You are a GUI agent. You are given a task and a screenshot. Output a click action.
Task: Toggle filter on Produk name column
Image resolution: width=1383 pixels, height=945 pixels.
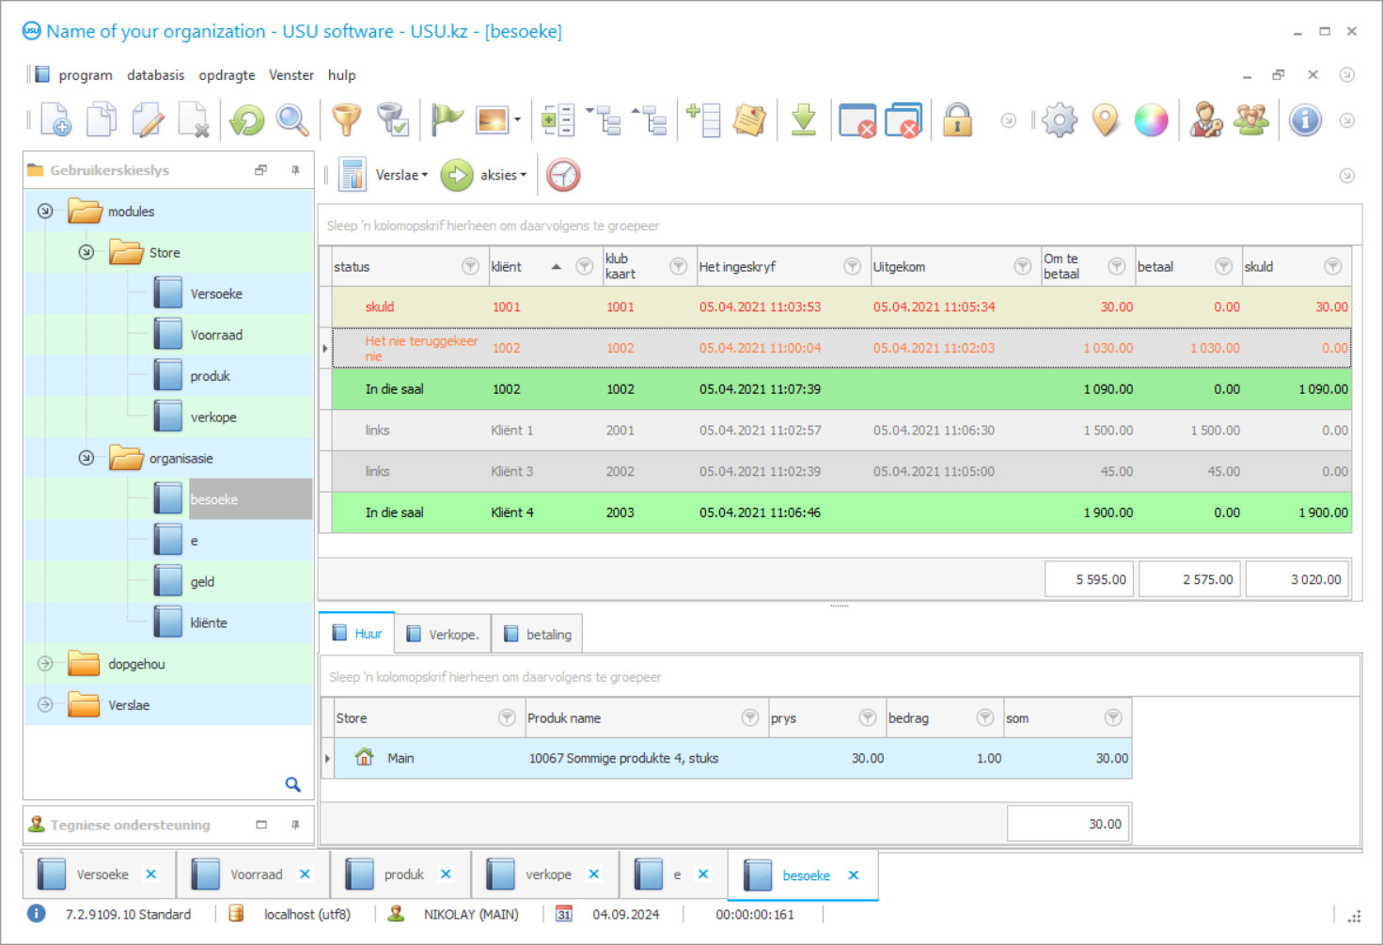coord(749,718)
